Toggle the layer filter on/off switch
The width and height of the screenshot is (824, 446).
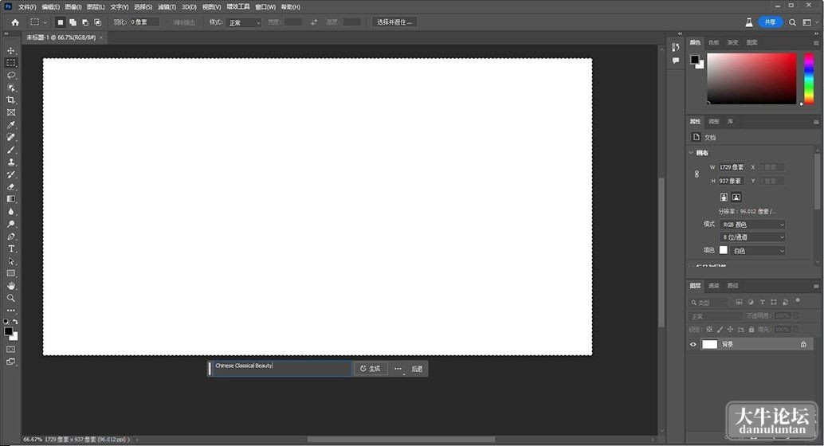pos(798,301)
